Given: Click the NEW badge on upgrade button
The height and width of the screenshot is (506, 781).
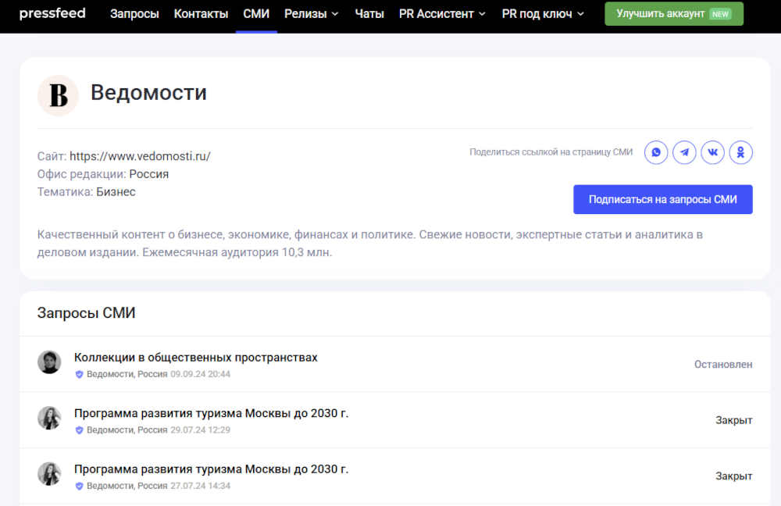Looking at the screenshot, I should [720, 14].
